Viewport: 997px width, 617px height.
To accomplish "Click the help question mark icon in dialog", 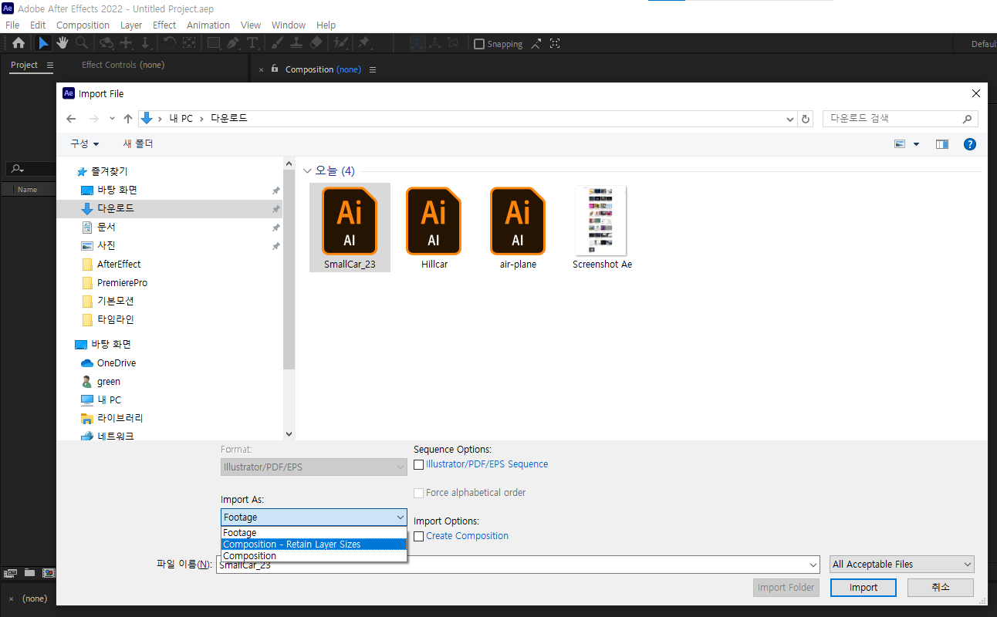I will click(x=970, y=144).
